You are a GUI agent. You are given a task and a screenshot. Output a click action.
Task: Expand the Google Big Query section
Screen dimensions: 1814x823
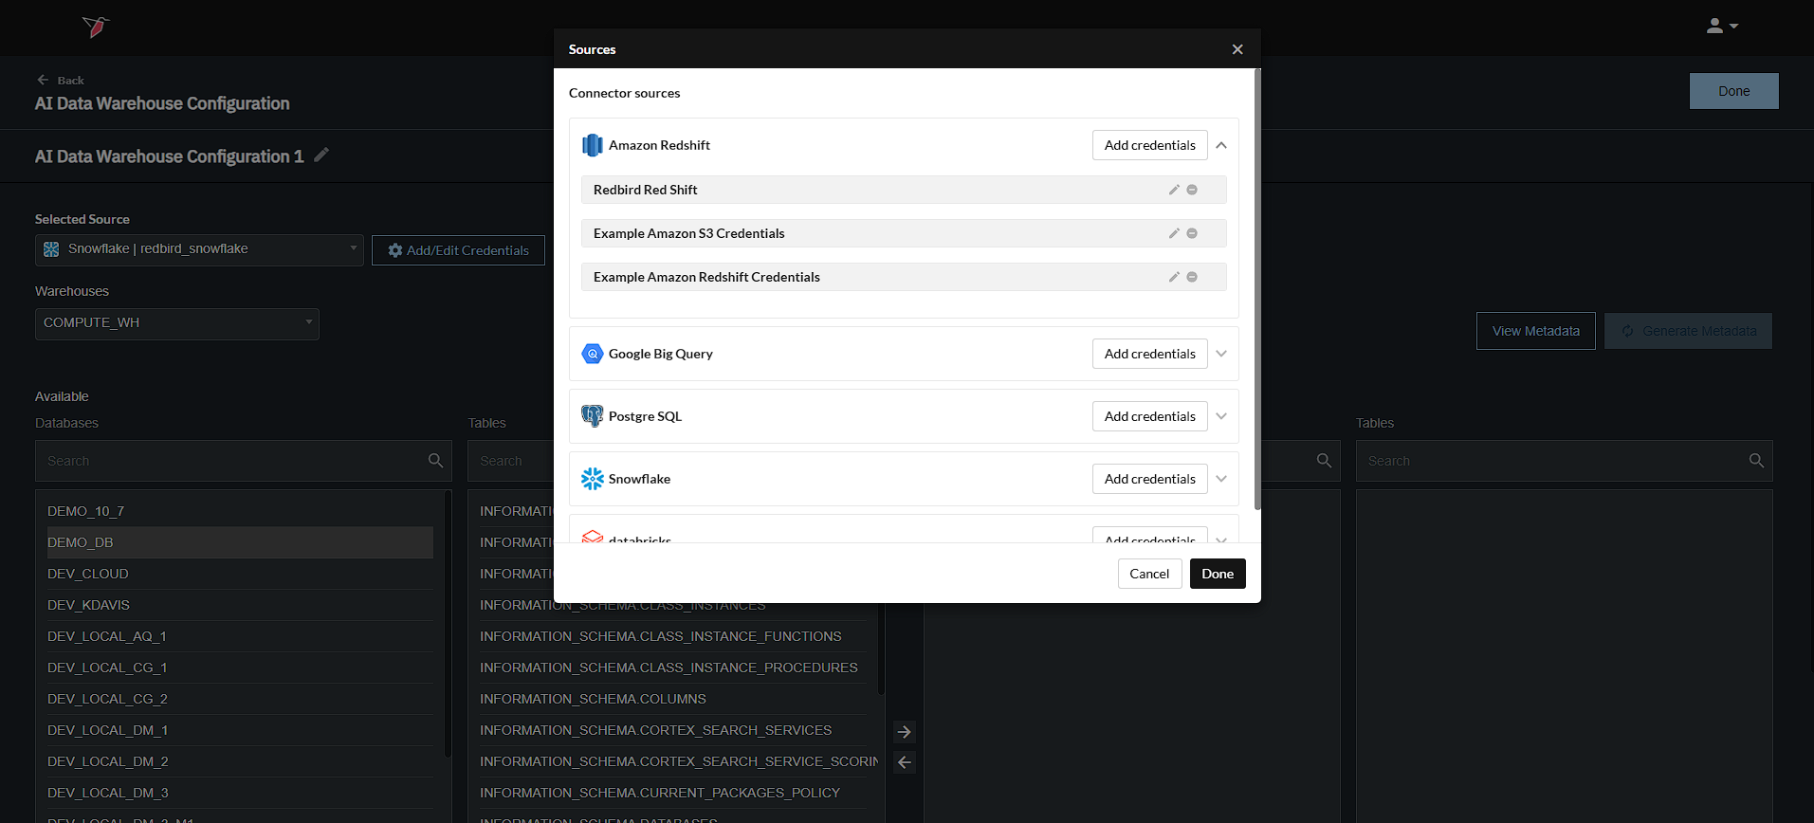click(1221, 354)
